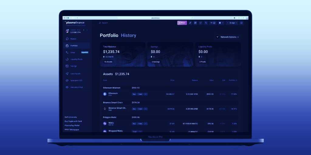Image resolution: width=311 pixels, height=155 pixels.
Task: Expand the Bridge dropdown in top bar
Action: click(x=232, y=23)
